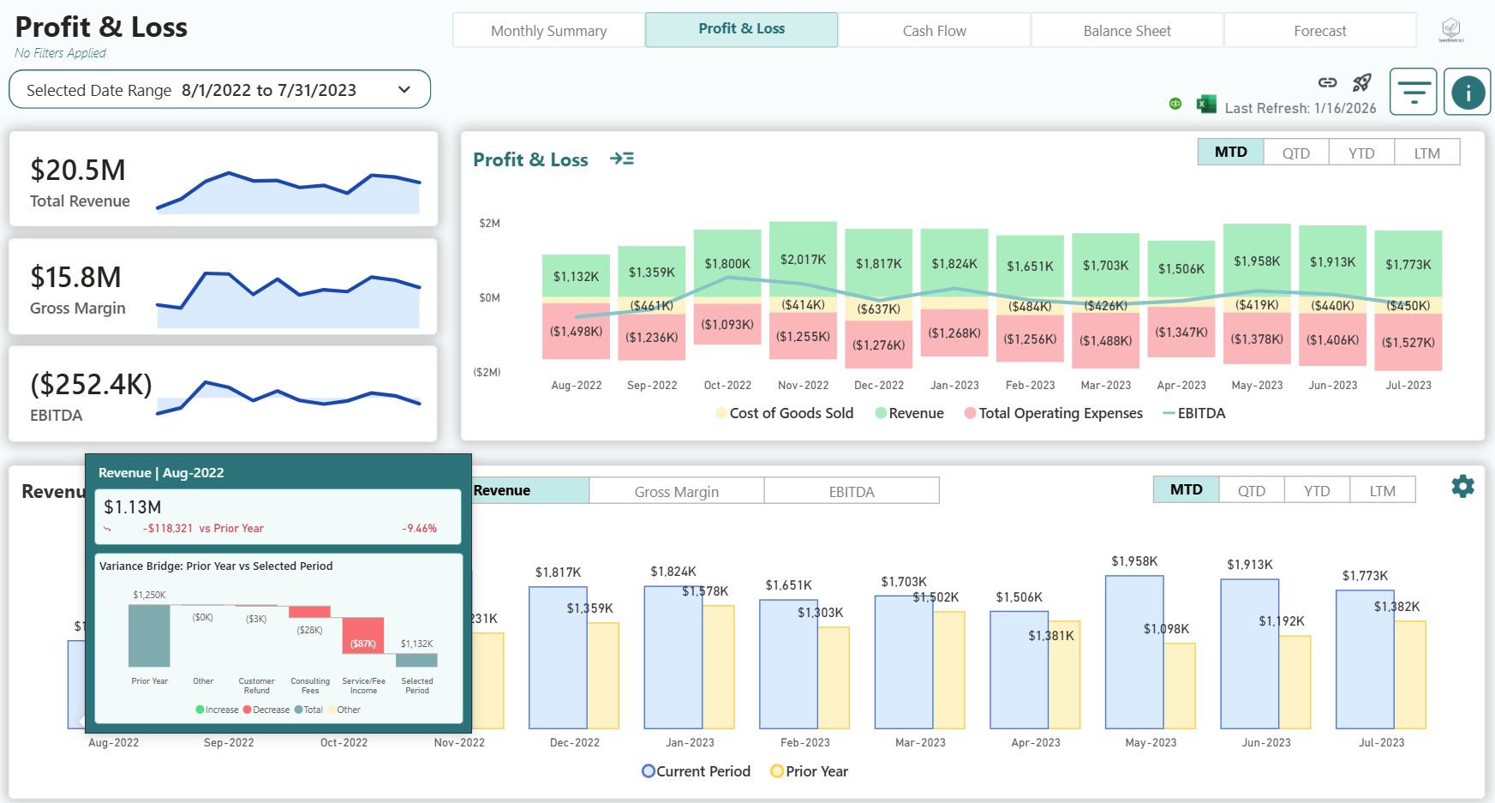The height and width of the screenshot is (803, 1495).
Task: Go to the Cash Flow tab
Action: tap(934, 31)
